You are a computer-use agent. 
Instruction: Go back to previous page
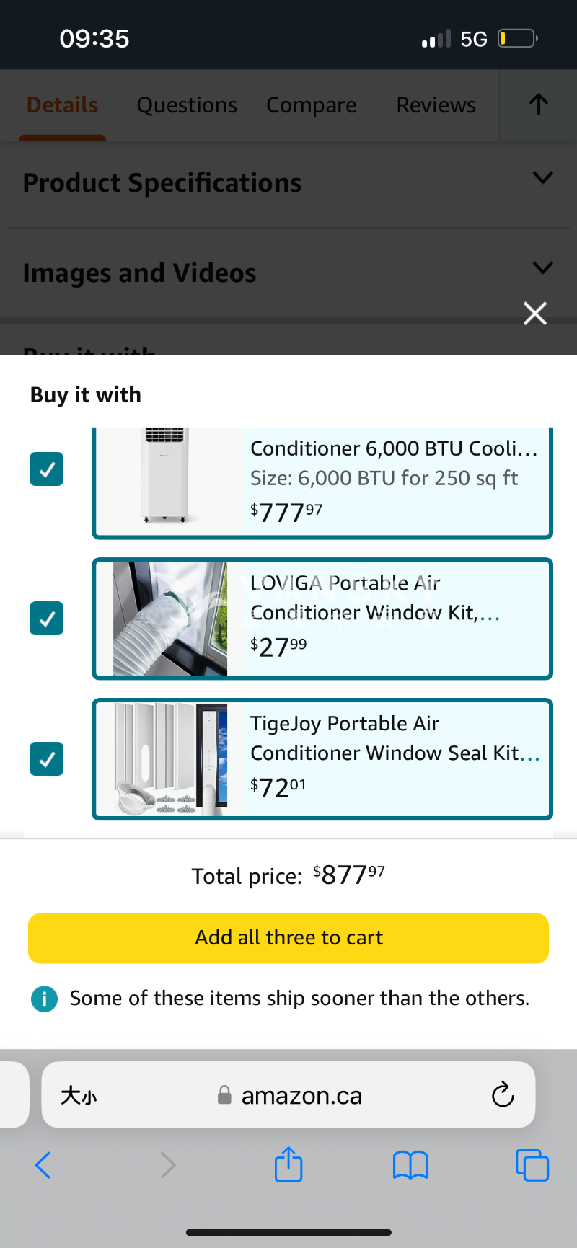(43, 1164)
